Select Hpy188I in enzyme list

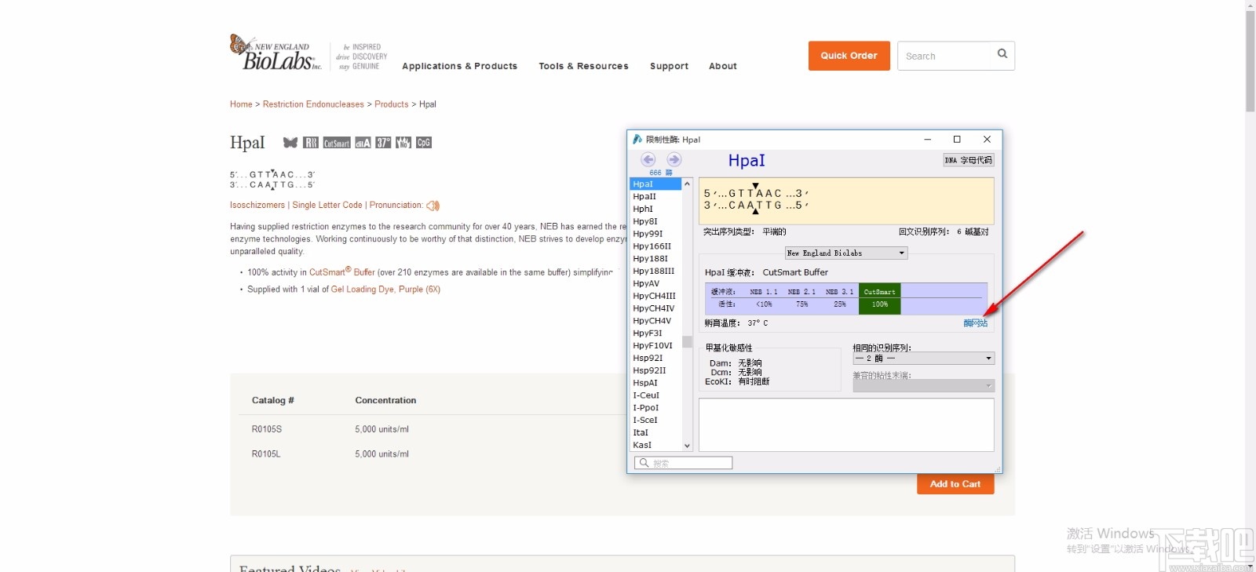655,259
